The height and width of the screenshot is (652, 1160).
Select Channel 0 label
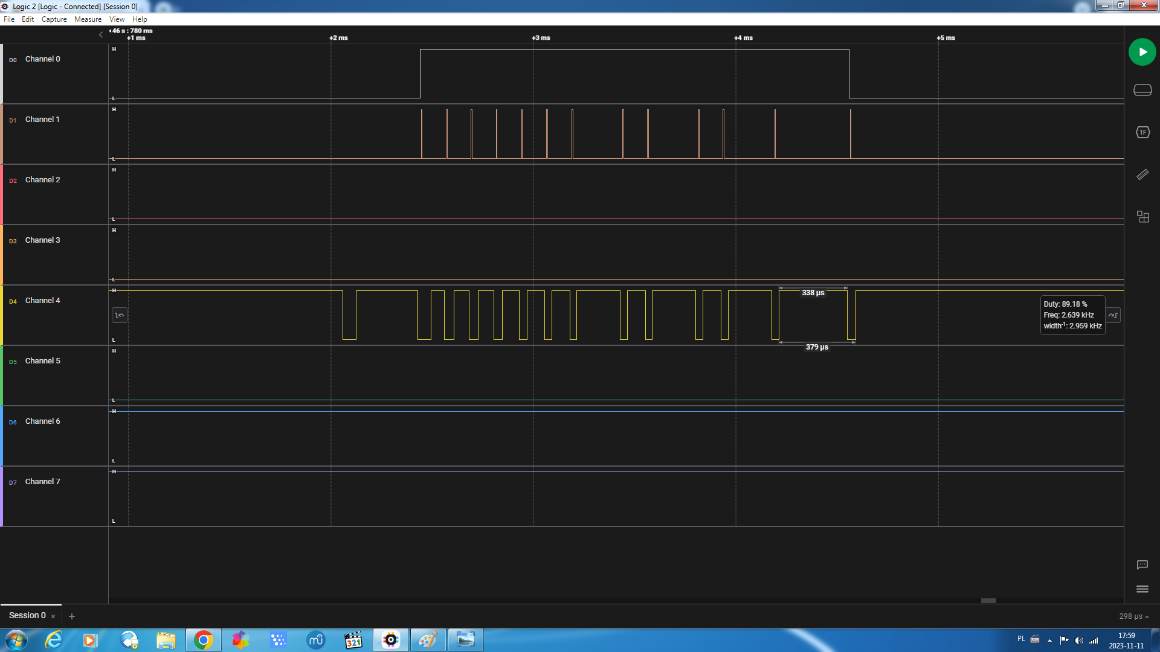(x=43, y=59)
